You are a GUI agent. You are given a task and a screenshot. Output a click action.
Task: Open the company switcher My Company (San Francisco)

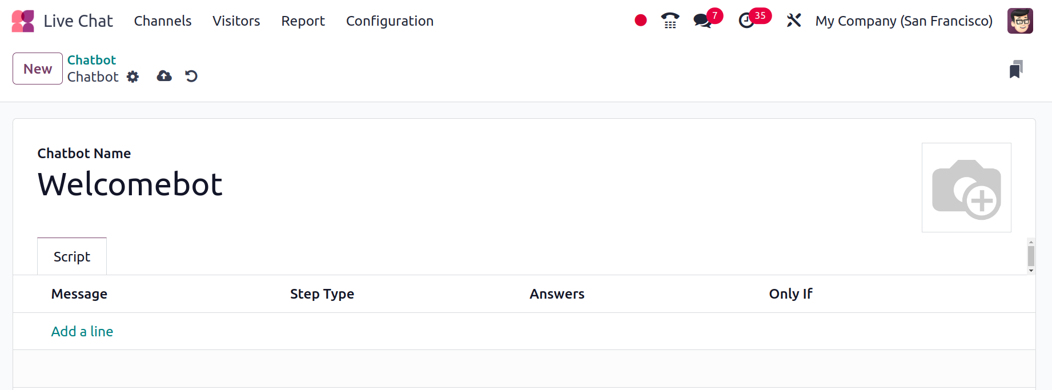click(904, 21)
